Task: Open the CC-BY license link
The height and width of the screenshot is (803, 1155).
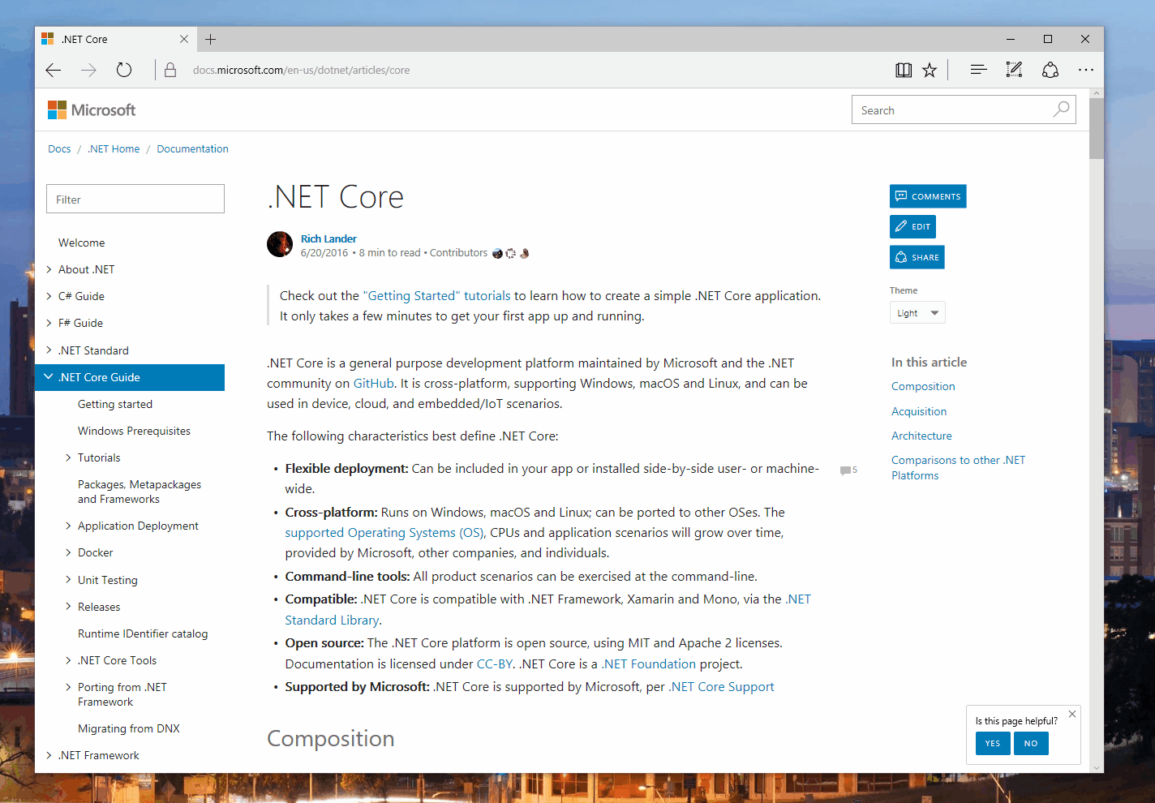Action: coord(495,663)
